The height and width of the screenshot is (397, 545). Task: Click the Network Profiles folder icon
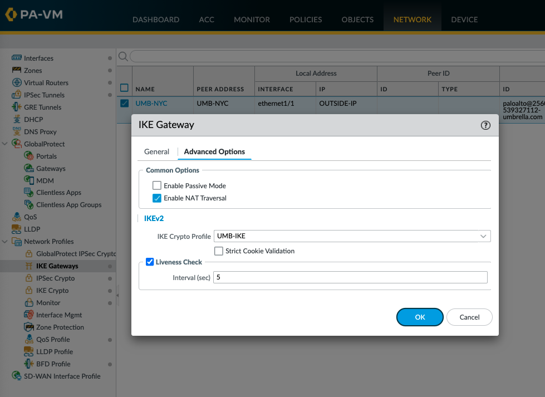(x=16, y=241)
